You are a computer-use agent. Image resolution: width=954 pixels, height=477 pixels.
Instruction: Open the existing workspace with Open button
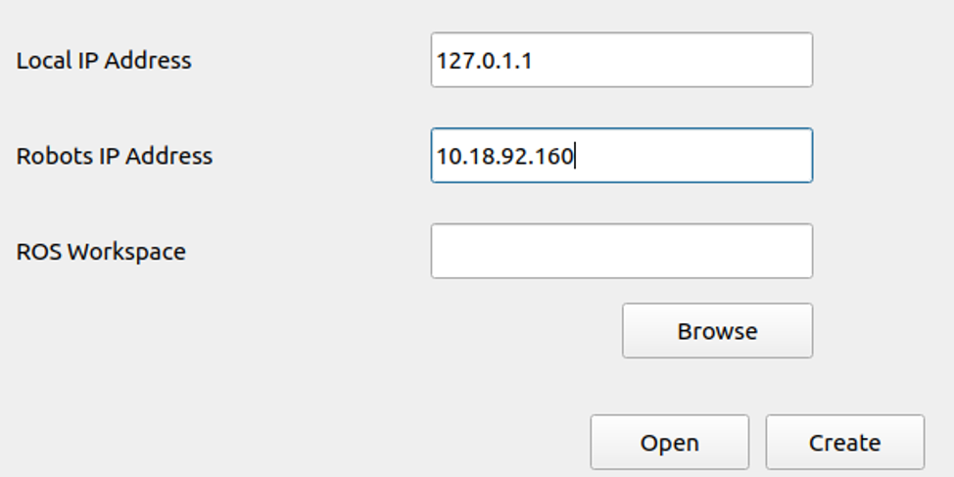[669, 443]
